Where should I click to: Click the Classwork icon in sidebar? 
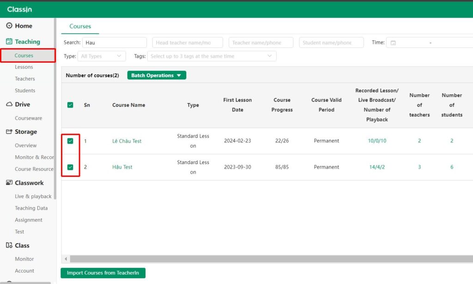9,183
